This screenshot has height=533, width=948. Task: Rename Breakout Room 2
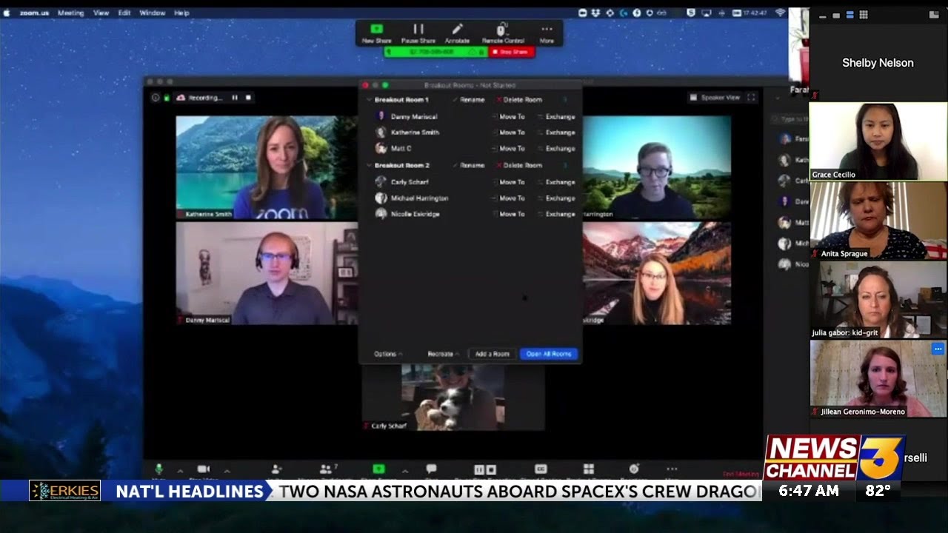tap(470, 165)
